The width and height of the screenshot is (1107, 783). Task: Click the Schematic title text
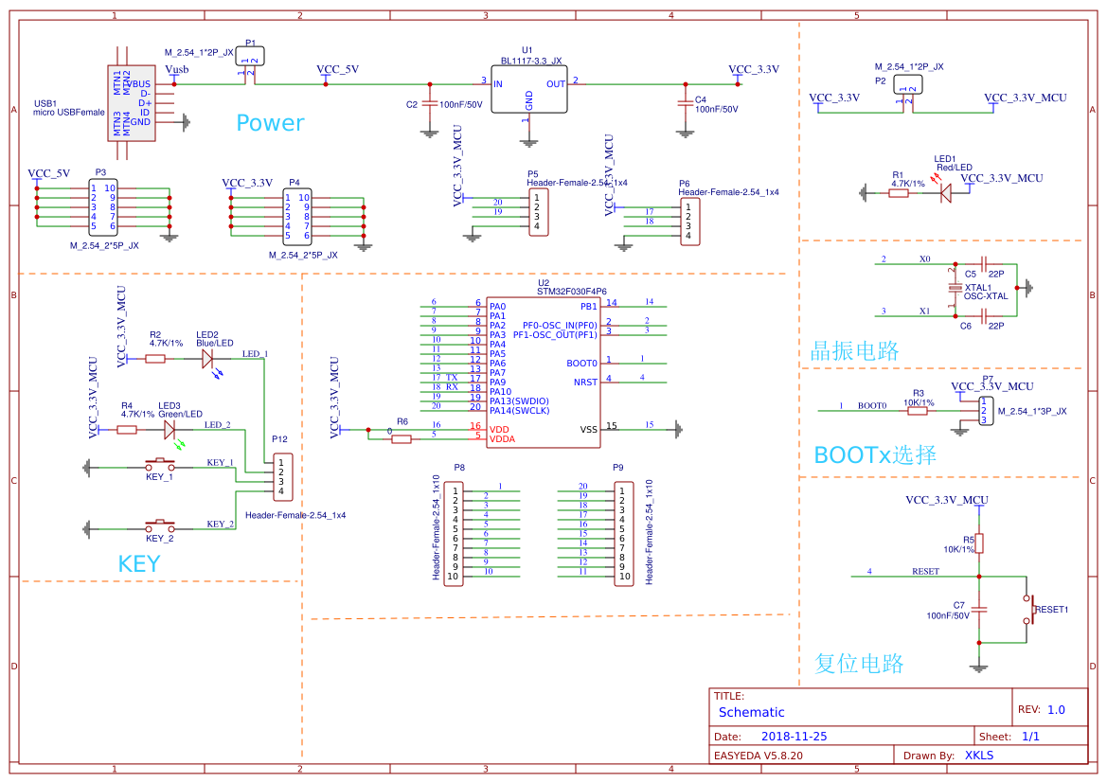pyautogui.click(x=752, y=712)
